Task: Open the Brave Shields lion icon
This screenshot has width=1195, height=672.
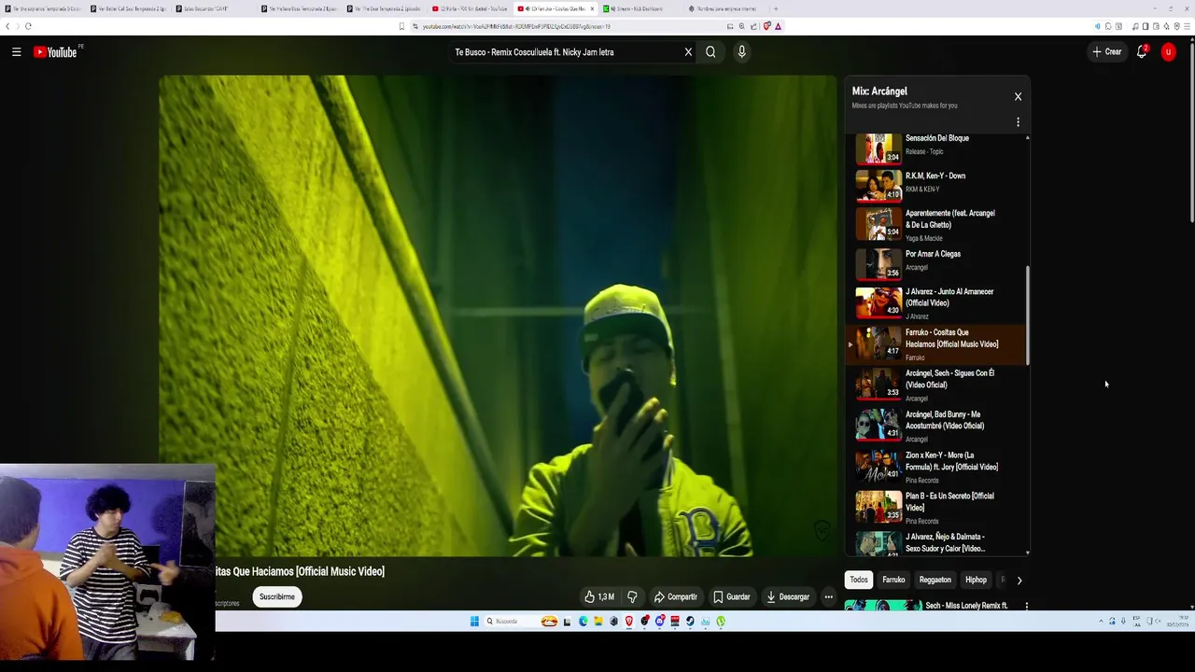Action: [x=766, y=26]
